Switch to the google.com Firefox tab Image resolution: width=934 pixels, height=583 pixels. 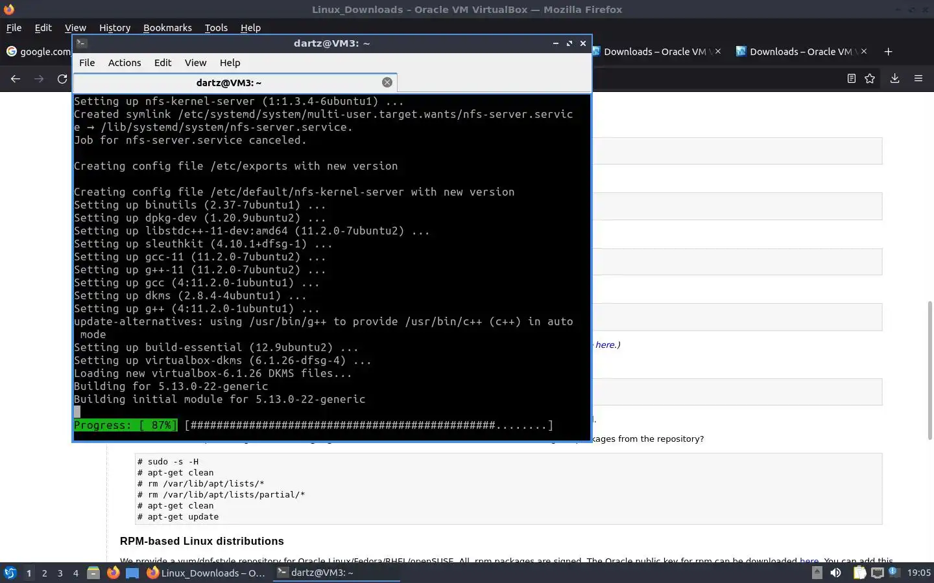38,52
